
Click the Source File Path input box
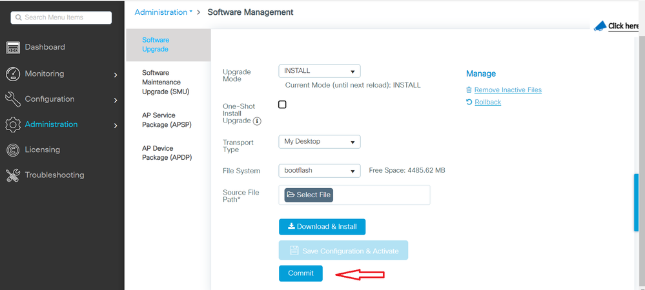pos(354,195)
